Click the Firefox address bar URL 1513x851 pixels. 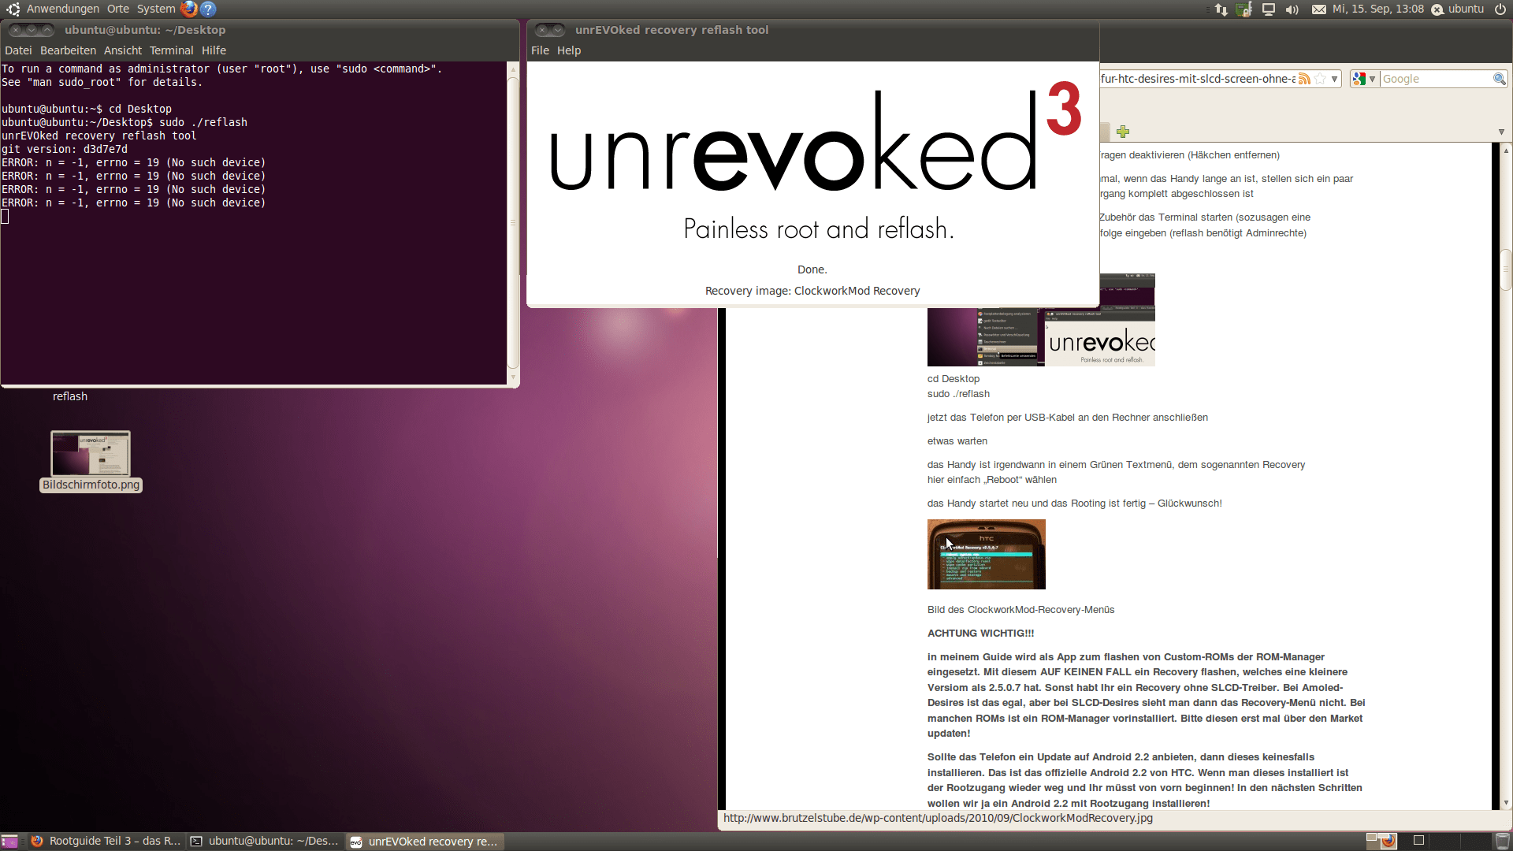click(1198, 79)
